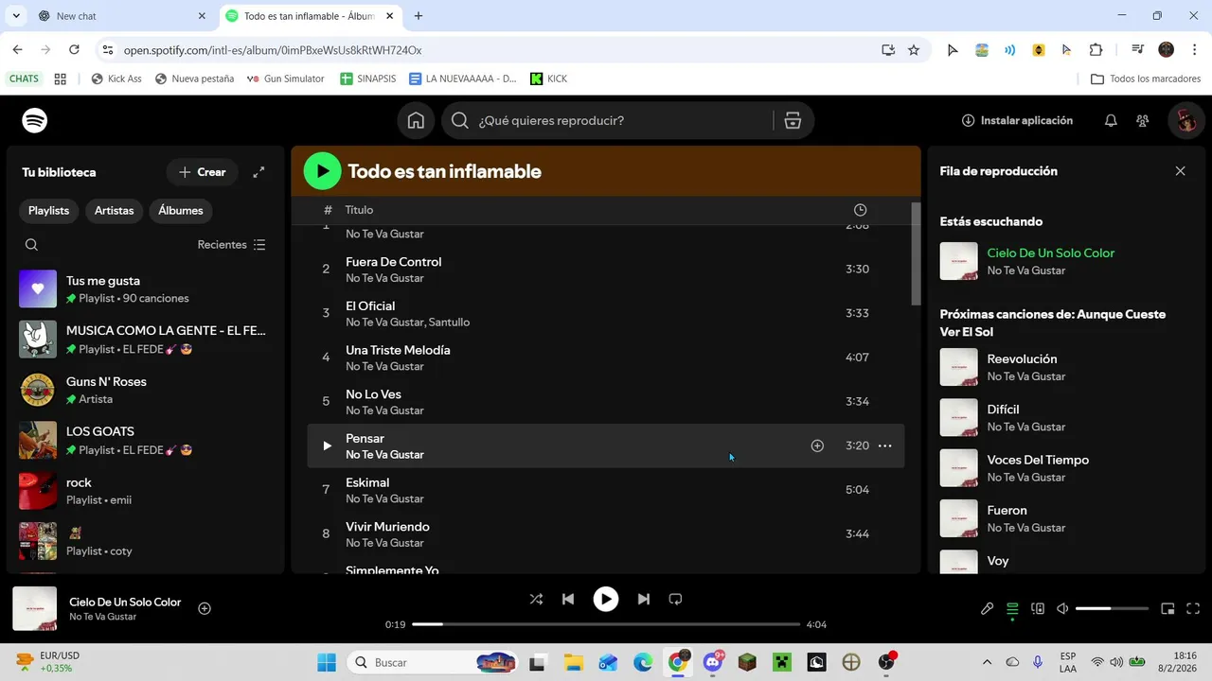Viewport: 1212px width, 681px height.
Task: Click the No Te Va Gustar link in the now playing bar
Action: pyautogui.click(x=102, y=617)
